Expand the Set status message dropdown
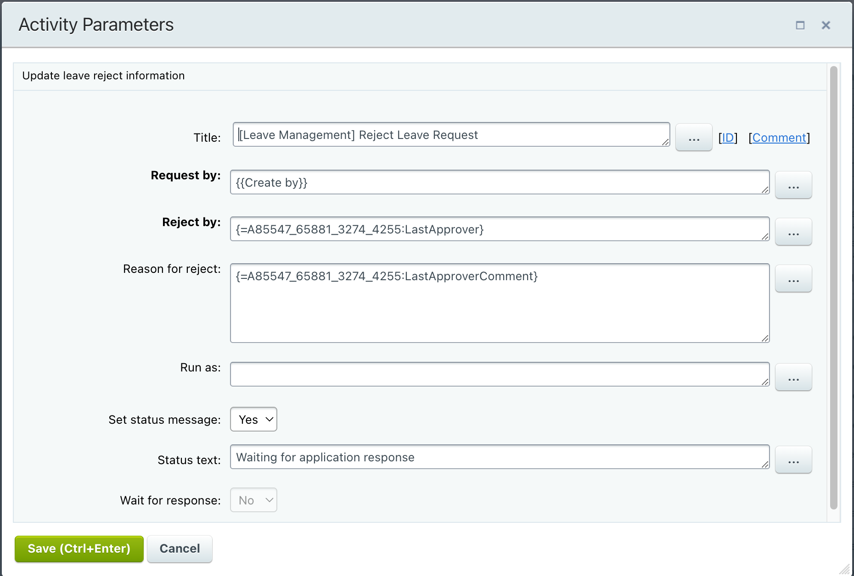This screenshot has height=576, width=854. (x=253, y=420)
